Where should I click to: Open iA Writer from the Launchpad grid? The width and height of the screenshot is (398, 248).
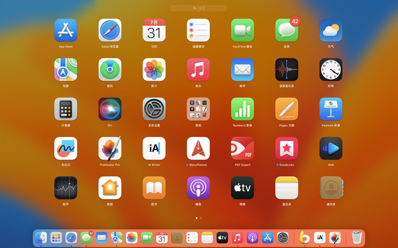pyautogui.click(x=154, y=149)
